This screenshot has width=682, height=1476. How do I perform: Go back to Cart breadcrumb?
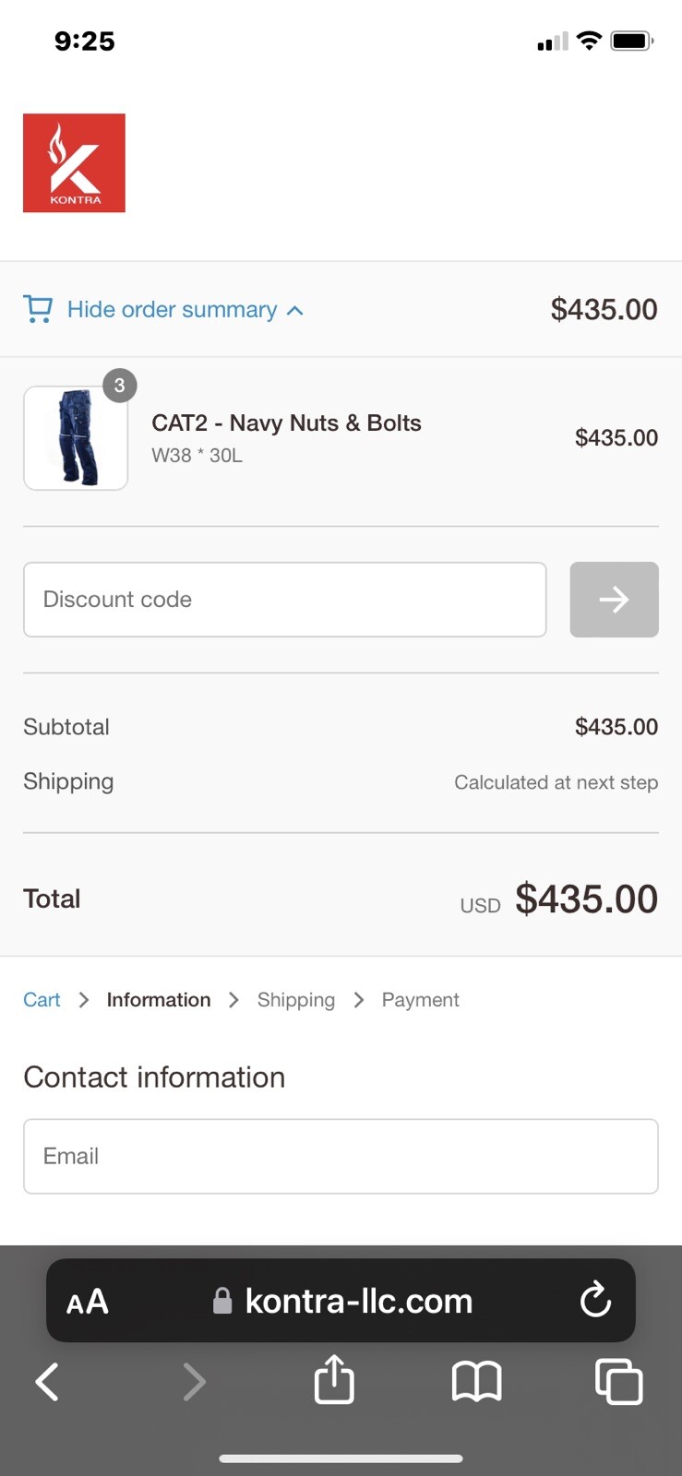pos(42,1000)
